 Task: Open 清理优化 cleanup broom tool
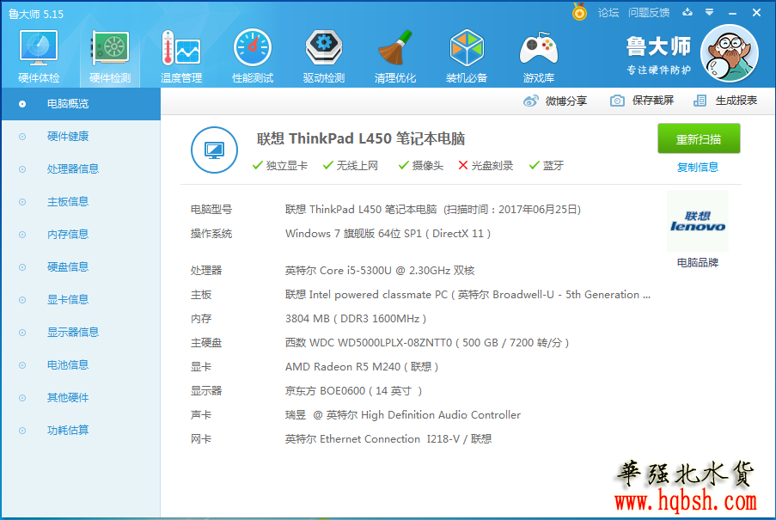395,57
